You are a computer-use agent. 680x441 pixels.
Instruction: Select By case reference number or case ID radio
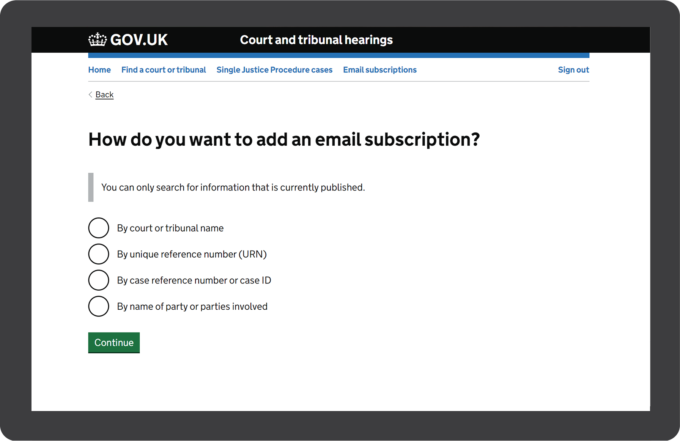[99, 280]
